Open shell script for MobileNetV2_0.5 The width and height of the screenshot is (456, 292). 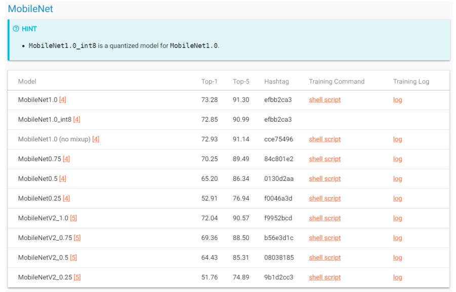tap(324, 258)
